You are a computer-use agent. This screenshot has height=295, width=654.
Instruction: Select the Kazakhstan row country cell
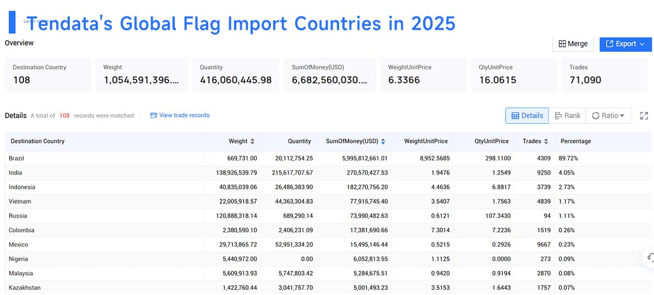[104, 287]
